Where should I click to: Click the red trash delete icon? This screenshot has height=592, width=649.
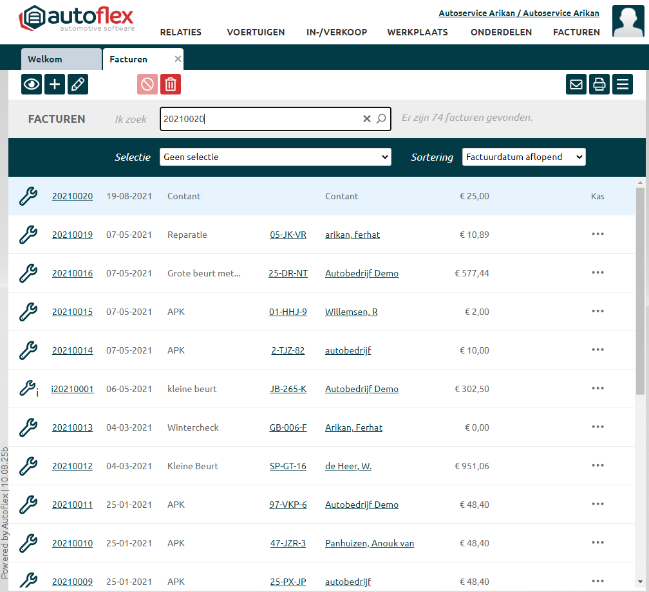click(171, 84)
